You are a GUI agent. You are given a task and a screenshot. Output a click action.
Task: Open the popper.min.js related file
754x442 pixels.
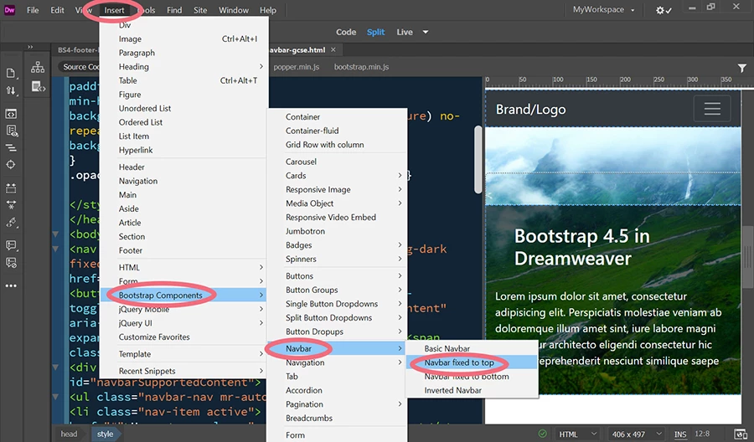(x=297, y=67)
